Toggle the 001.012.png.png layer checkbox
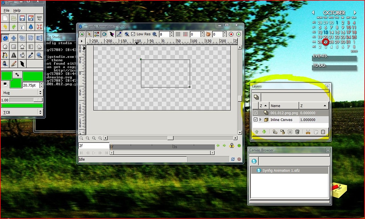 (x=255, y=113)
